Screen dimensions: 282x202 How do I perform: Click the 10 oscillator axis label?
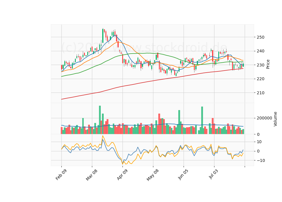(259, 142)
